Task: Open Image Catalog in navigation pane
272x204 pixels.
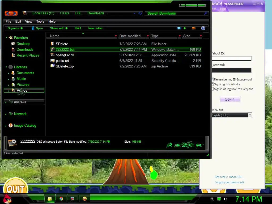Action: pos(25,125)
